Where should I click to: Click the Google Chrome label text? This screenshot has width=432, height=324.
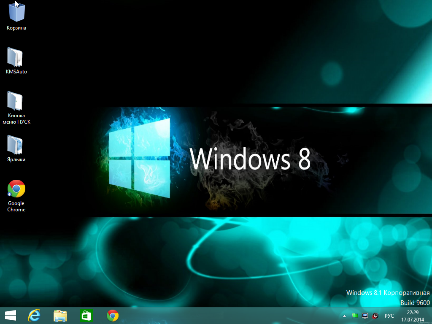coord(16,206)
